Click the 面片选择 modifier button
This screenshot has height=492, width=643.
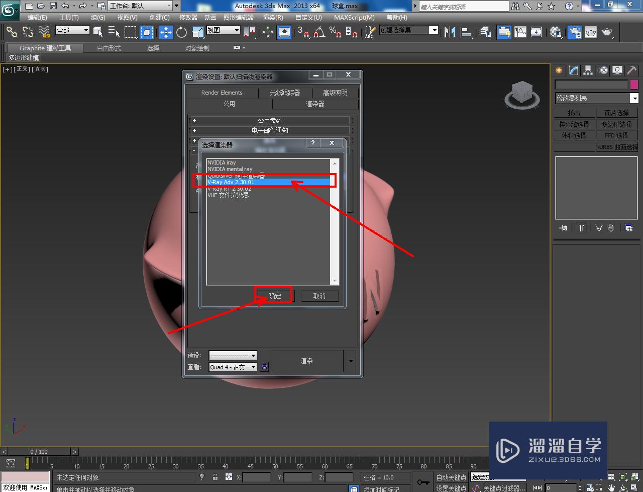tap(616, 113)
